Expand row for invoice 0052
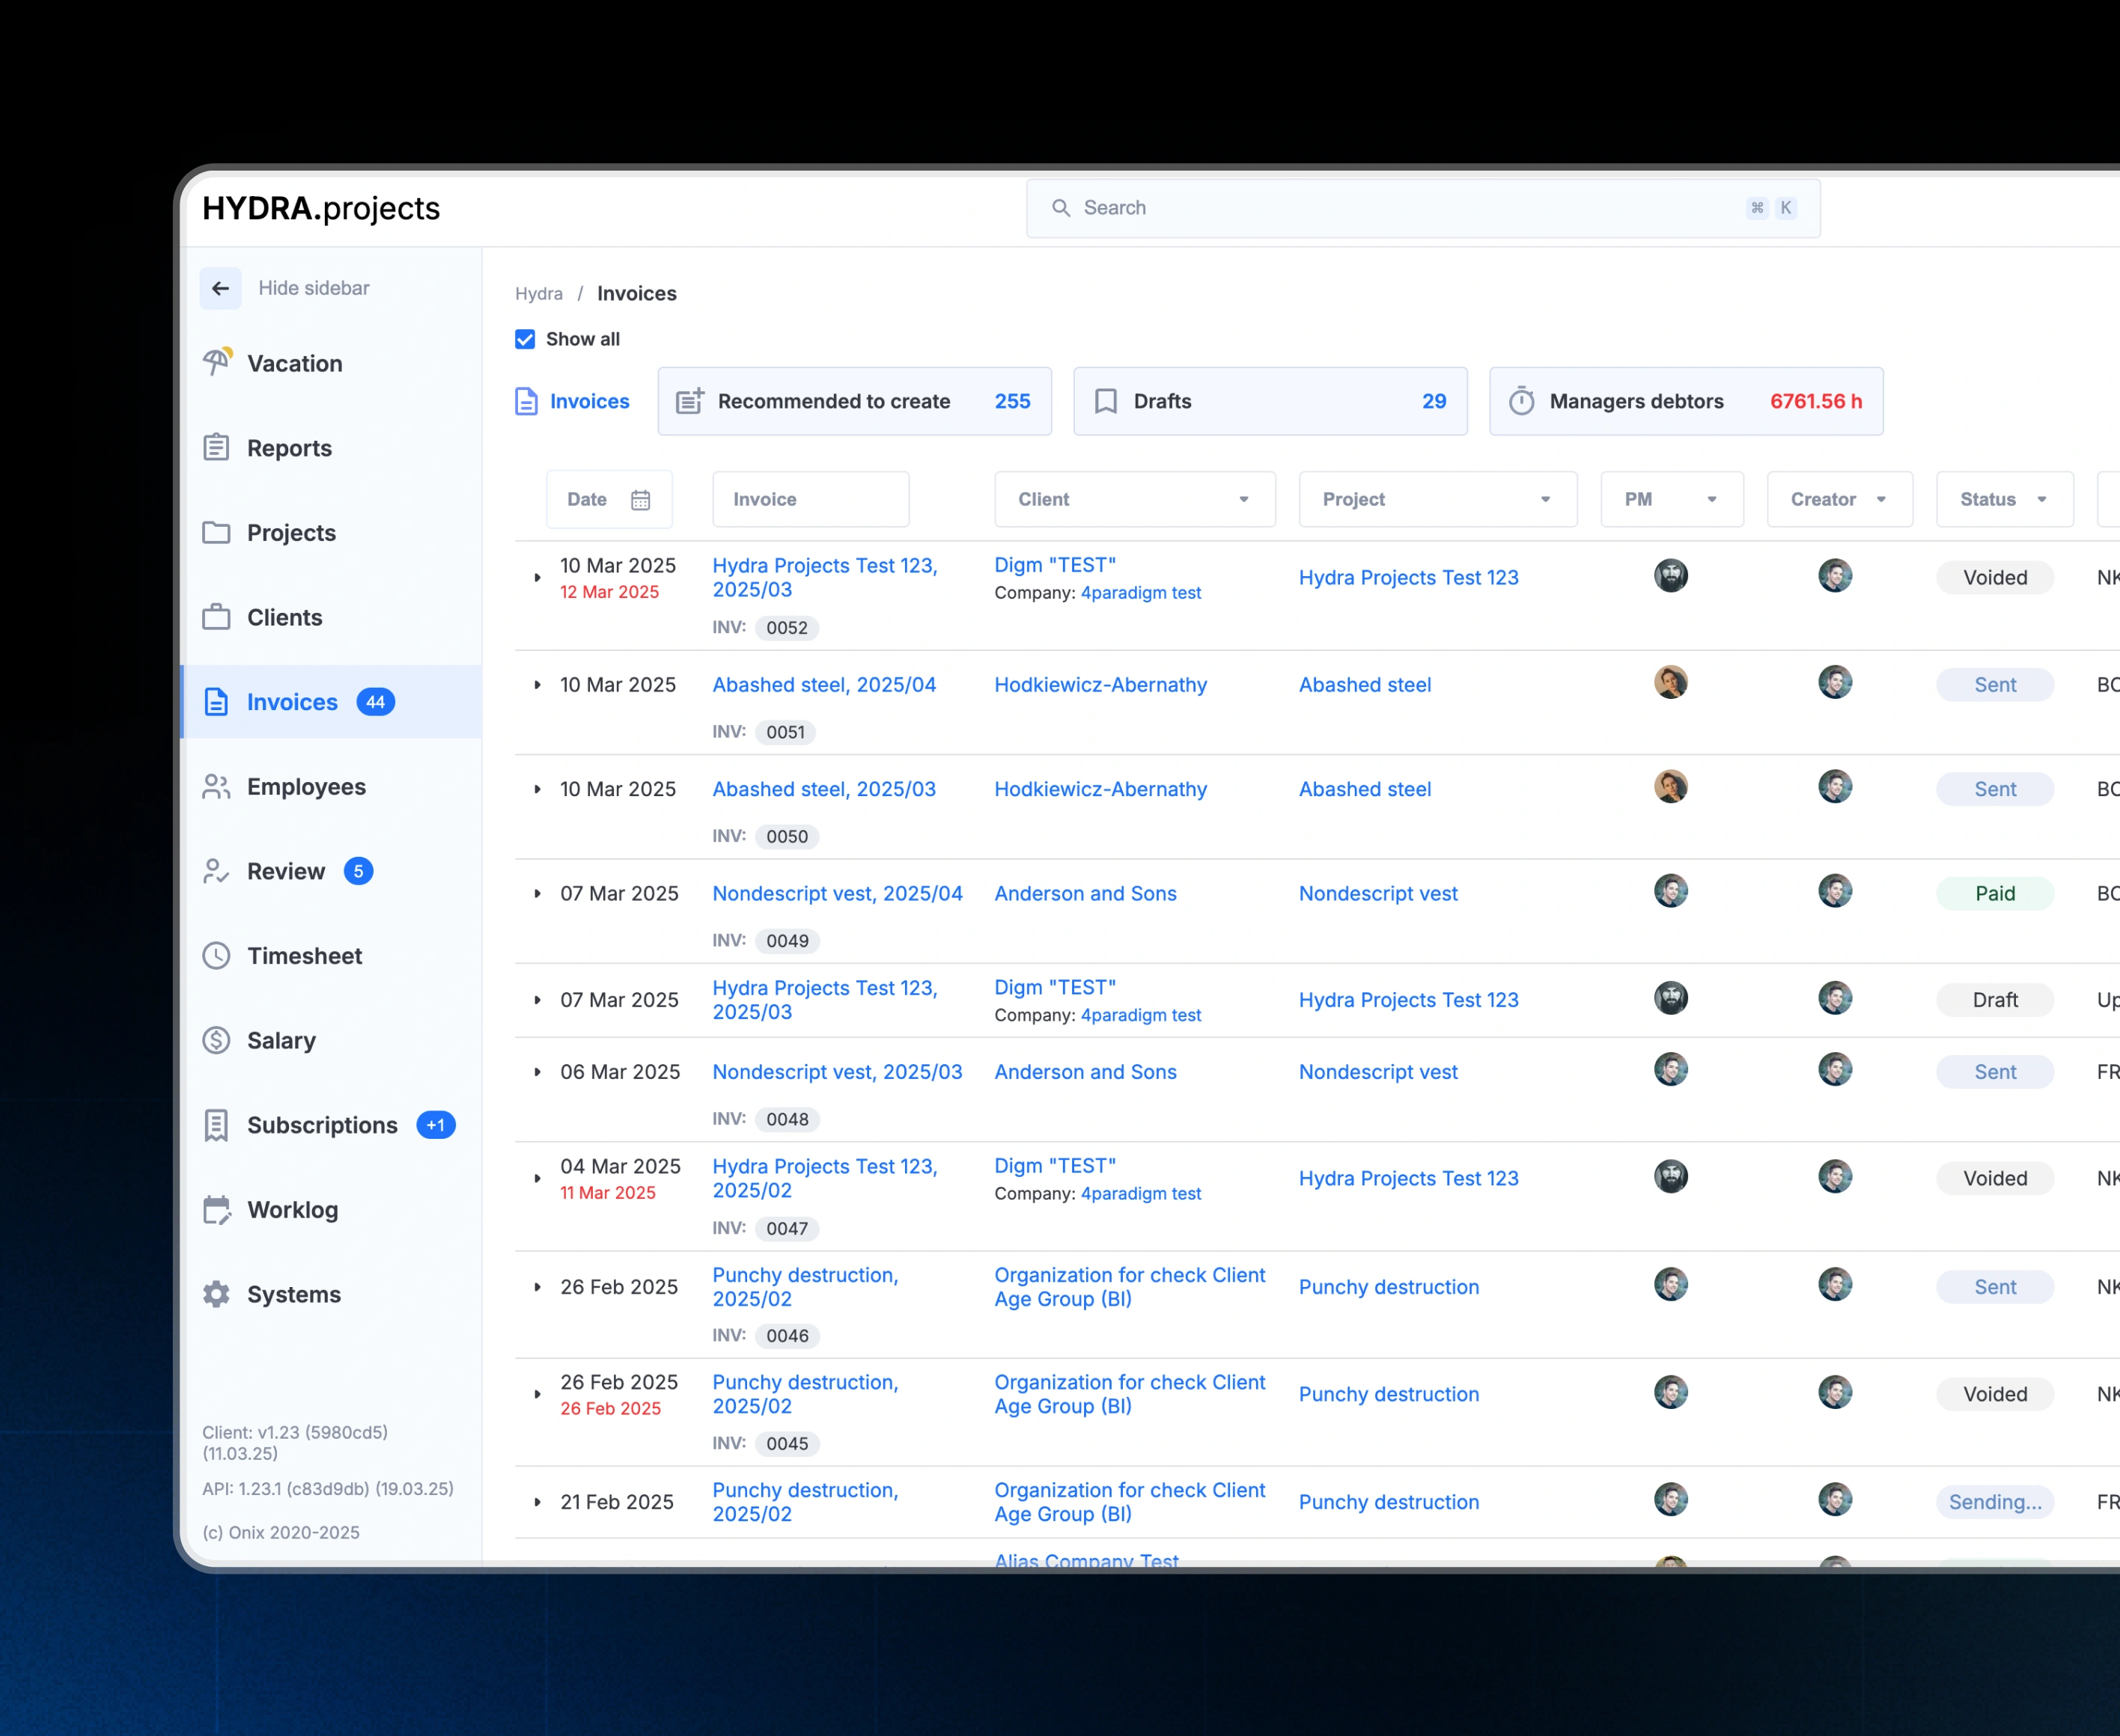Viewport: 2120px width, 1736px height. pos(537,578)
